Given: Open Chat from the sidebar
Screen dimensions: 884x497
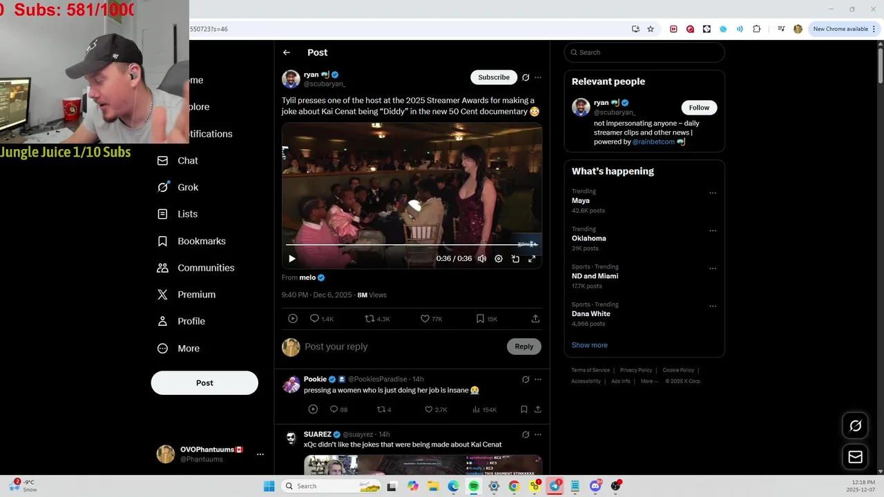Looking at the screenshot, I should 178,161.
